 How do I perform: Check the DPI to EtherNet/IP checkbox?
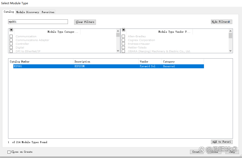[x=11, y=51]
